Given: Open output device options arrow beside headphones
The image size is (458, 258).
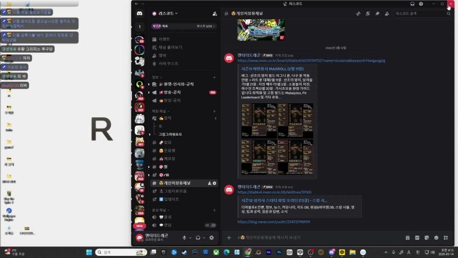Looking at the screenshot, I should coord(204,238).
